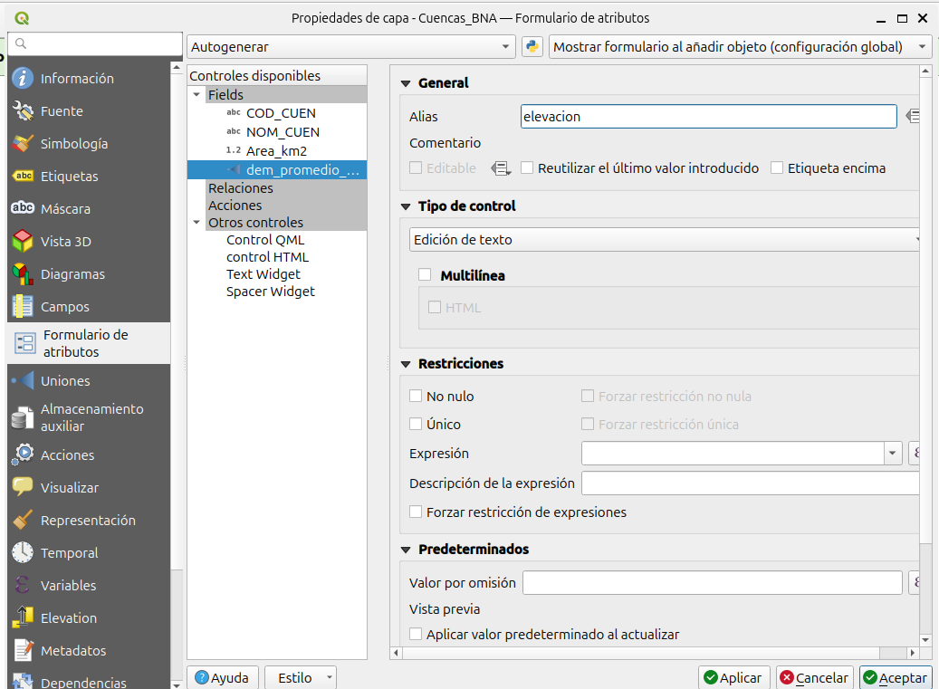This screenshot has height=689, width=939.
Task: Collapse the Restricciones section
Action: pyautogui.click(x=407, y=364)
